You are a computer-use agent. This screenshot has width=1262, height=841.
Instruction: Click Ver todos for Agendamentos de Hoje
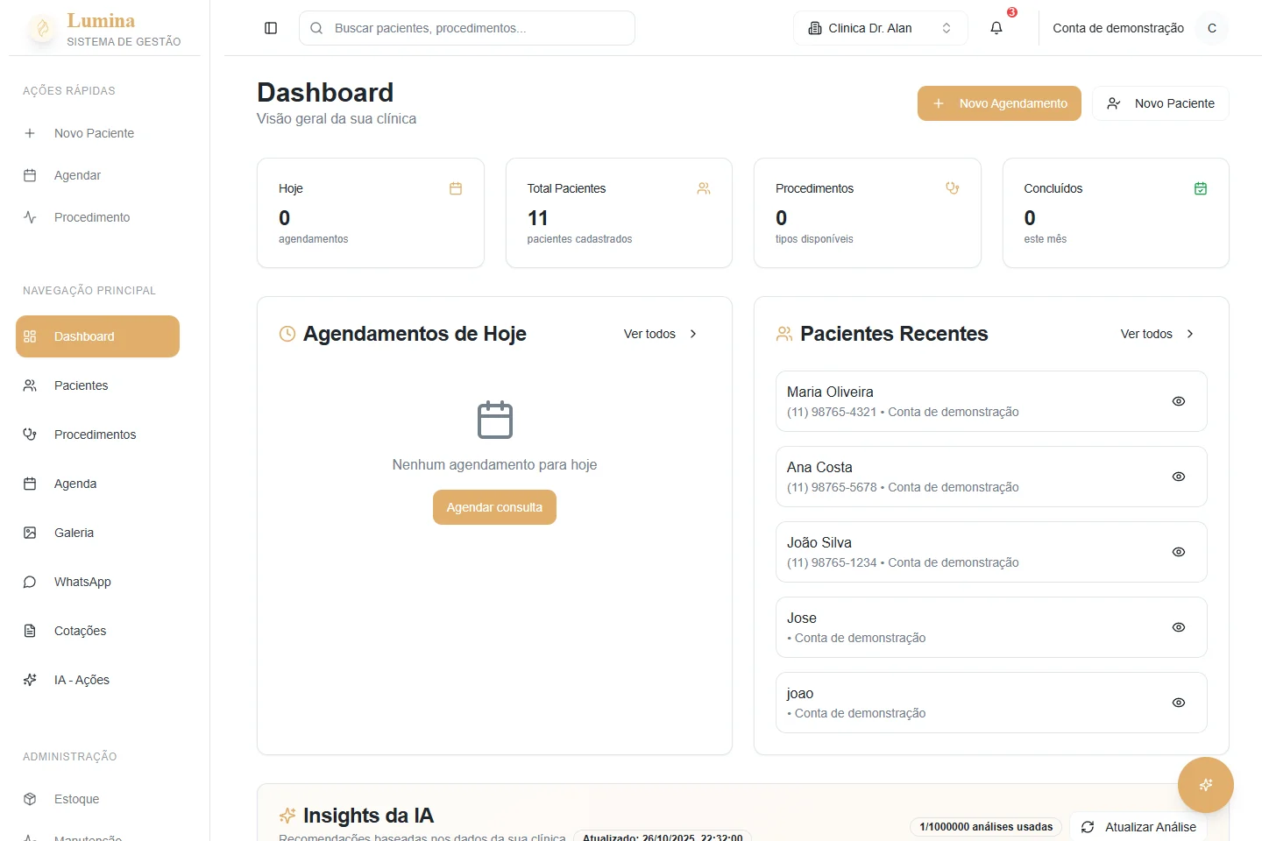[x=661, y=334]
